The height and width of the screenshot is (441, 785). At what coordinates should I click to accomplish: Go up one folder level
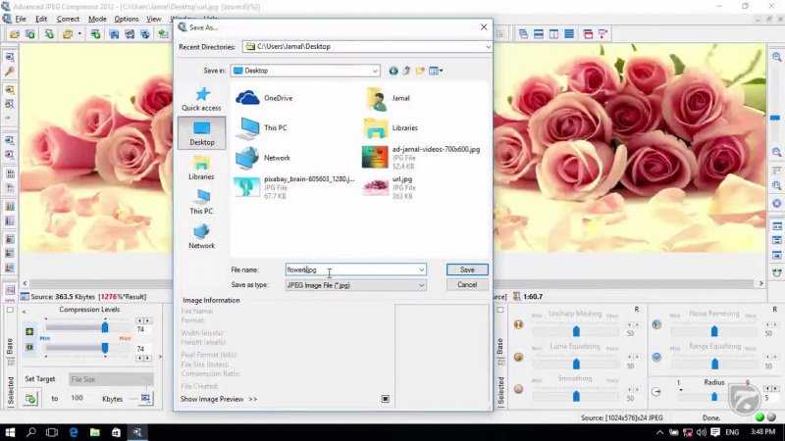(x=406, y=71)
